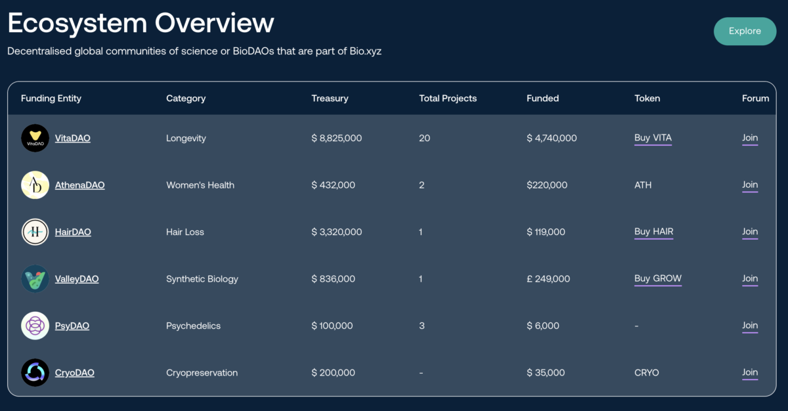Click the CryoDAO logo icon

[35, 372]
